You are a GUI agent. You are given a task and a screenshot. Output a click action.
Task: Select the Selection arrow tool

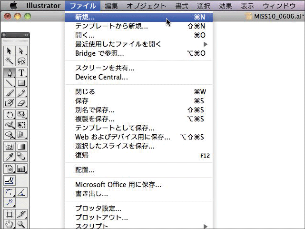(10, 51)
